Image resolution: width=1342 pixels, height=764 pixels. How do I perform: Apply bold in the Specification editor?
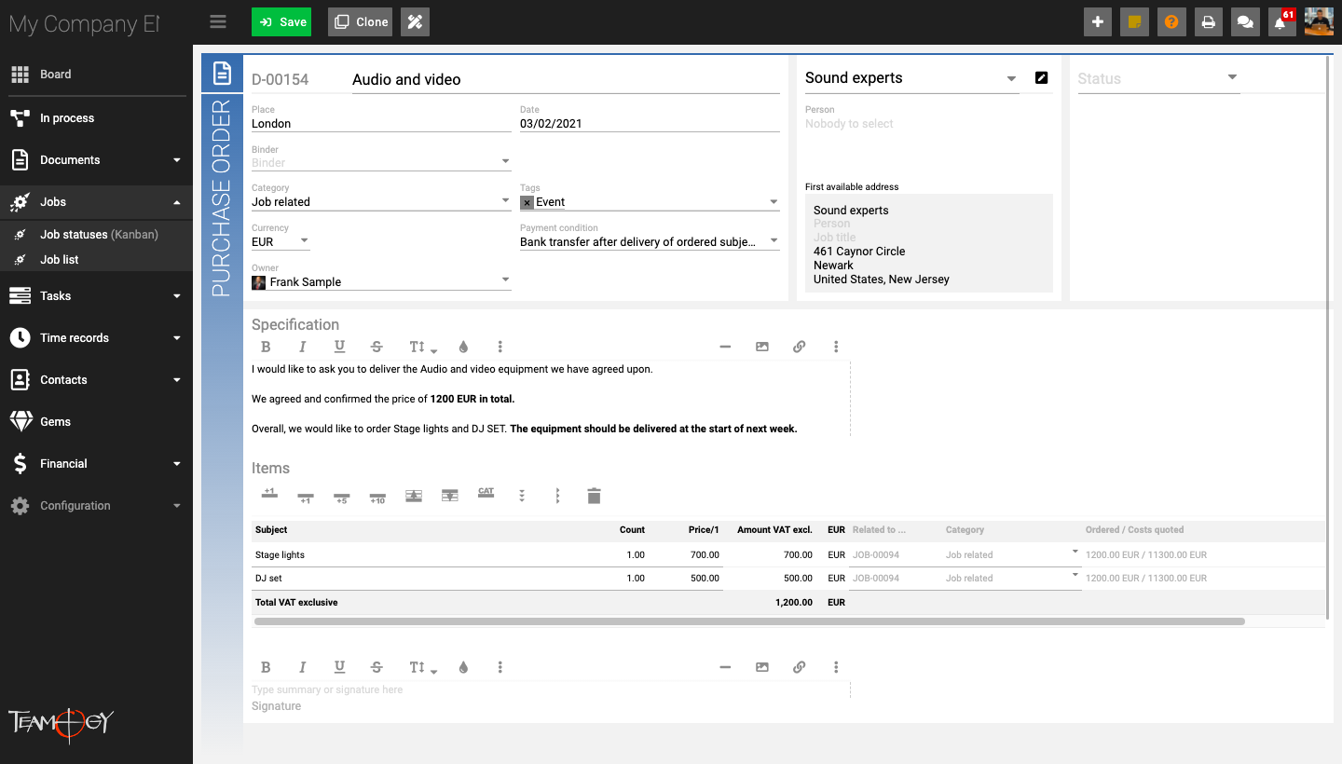coord(266,347)
